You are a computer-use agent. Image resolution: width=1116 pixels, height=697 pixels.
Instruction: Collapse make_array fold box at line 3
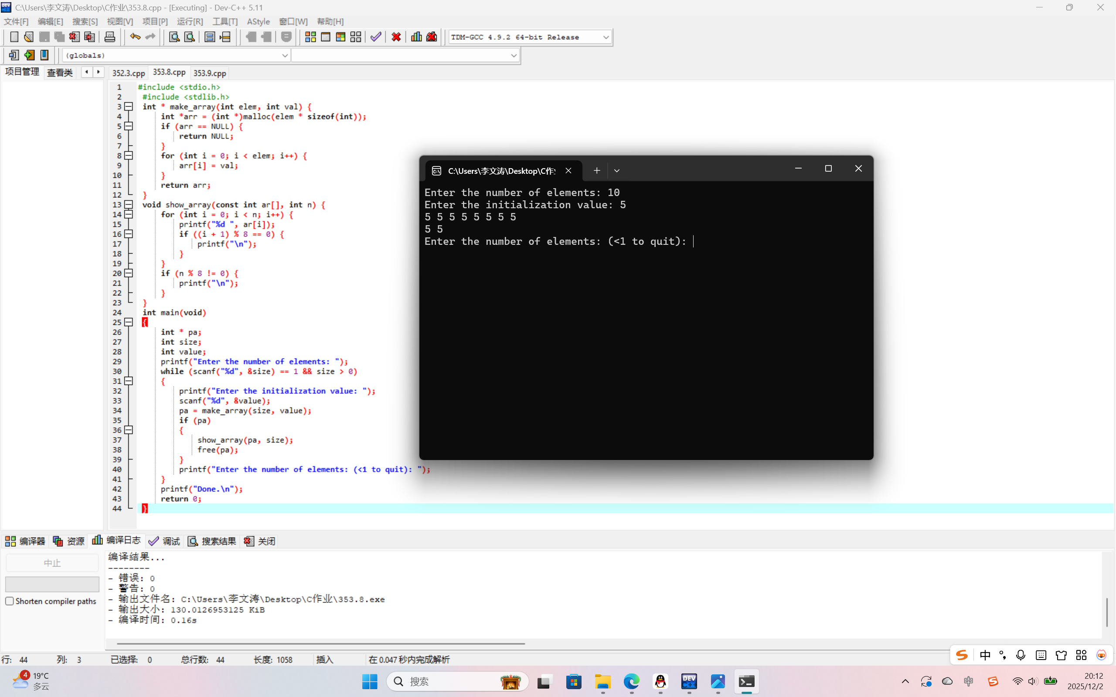pos(129,106)
